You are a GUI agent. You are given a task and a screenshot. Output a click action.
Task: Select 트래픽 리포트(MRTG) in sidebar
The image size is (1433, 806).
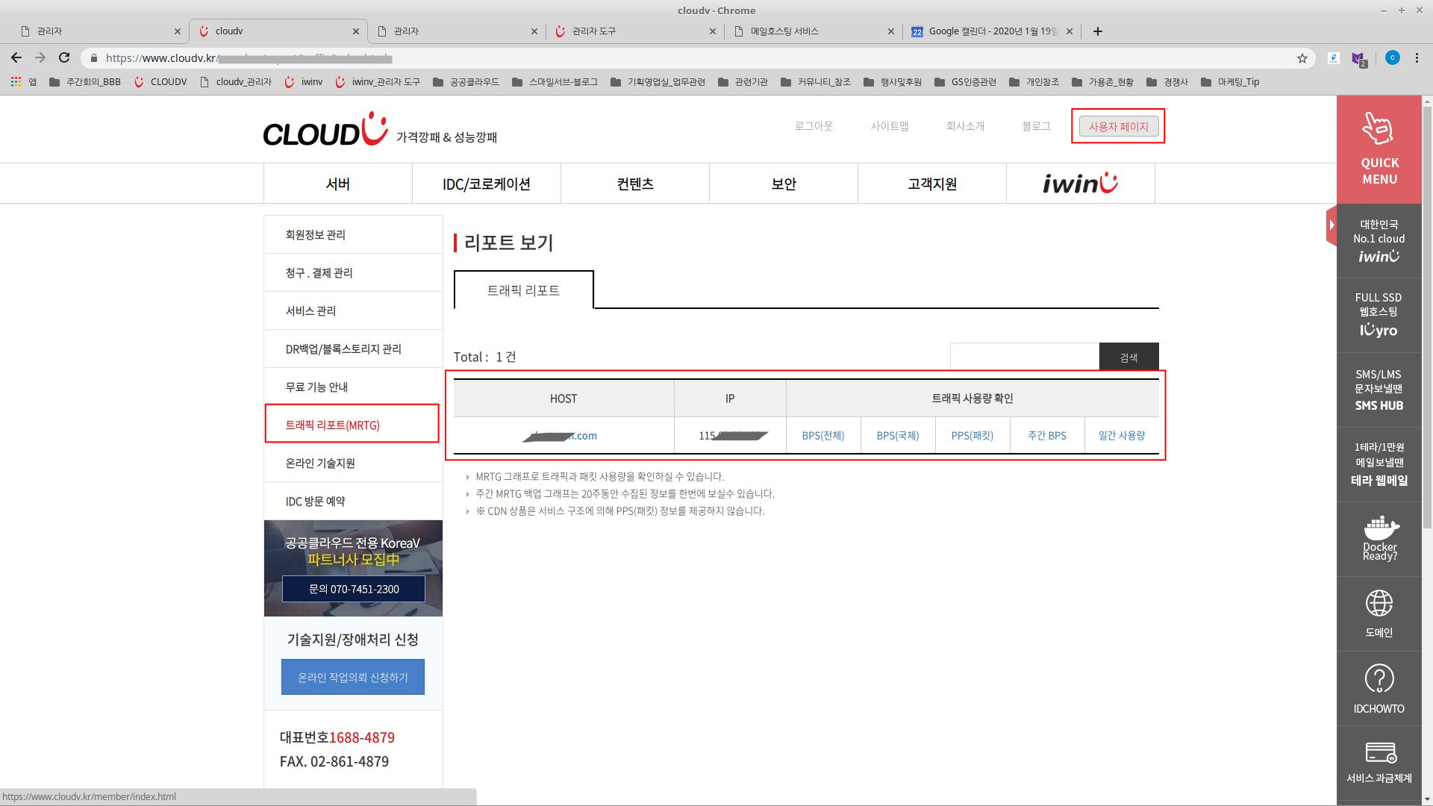[x=333, y=425]
